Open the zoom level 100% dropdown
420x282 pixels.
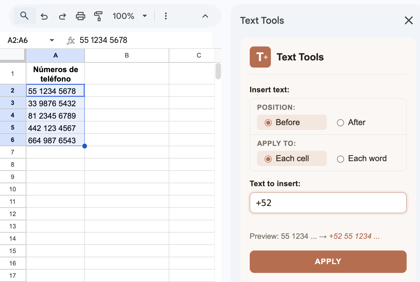[130, 16]
